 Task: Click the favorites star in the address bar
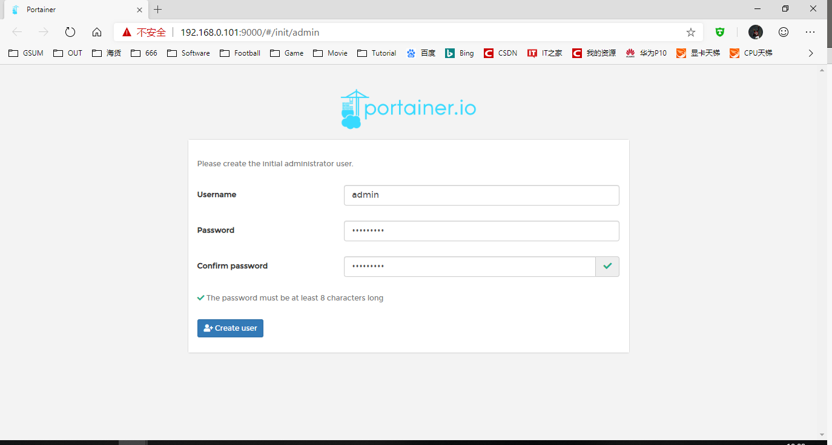(x=690, y=32)
